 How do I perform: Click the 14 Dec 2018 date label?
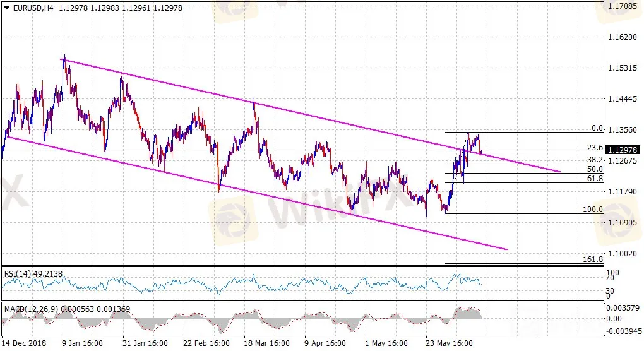[24, 343]
